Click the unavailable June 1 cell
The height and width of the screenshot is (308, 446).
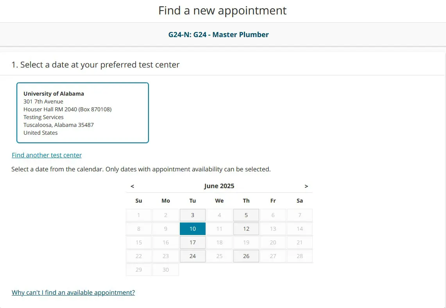pyautogui.click(x=138, y=215)
